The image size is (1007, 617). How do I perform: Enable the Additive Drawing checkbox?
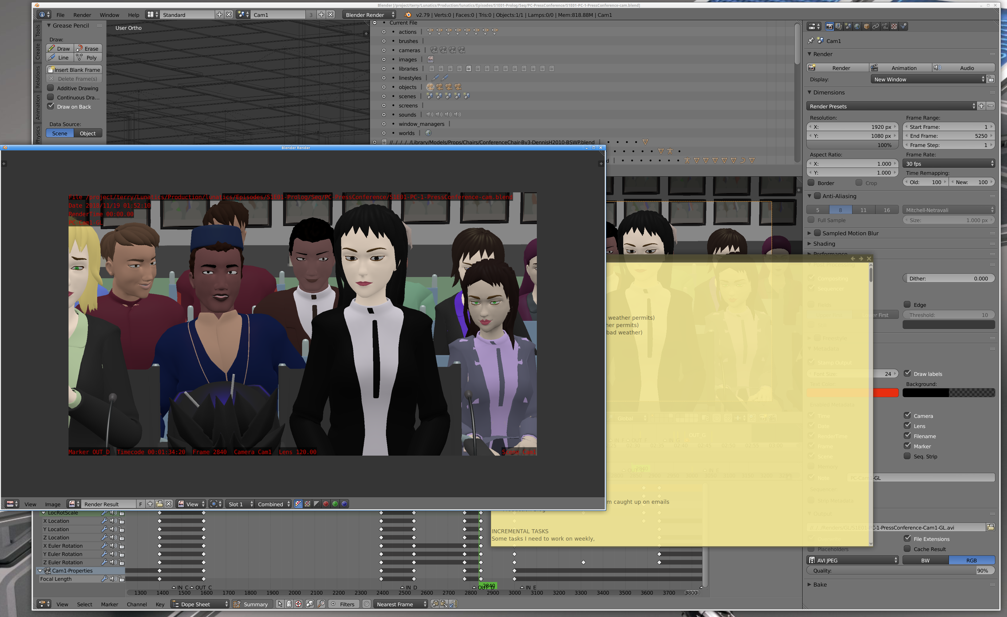pyautogui.click(x=51, y=88)
